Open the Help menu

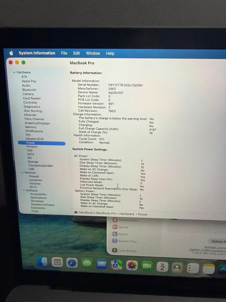pos(110,53)
